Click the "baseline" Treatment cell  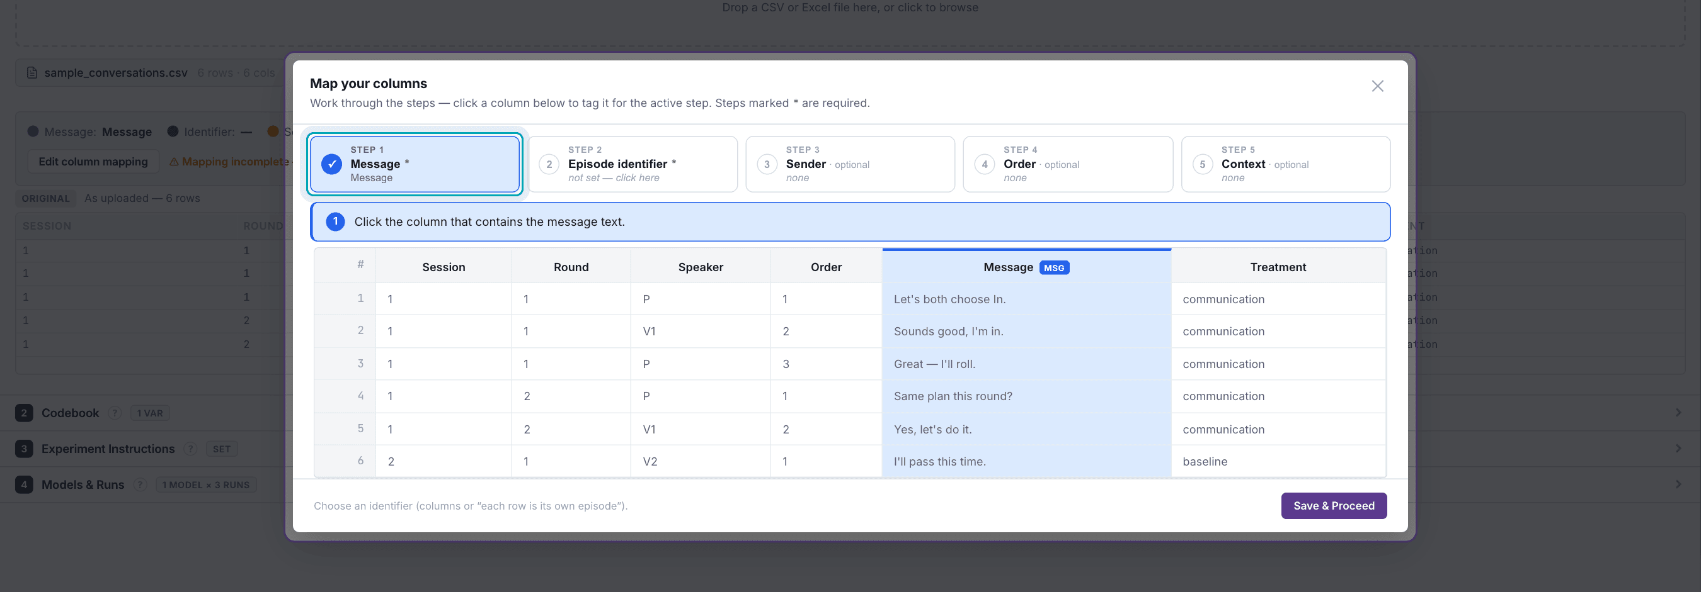(1278, 462)
